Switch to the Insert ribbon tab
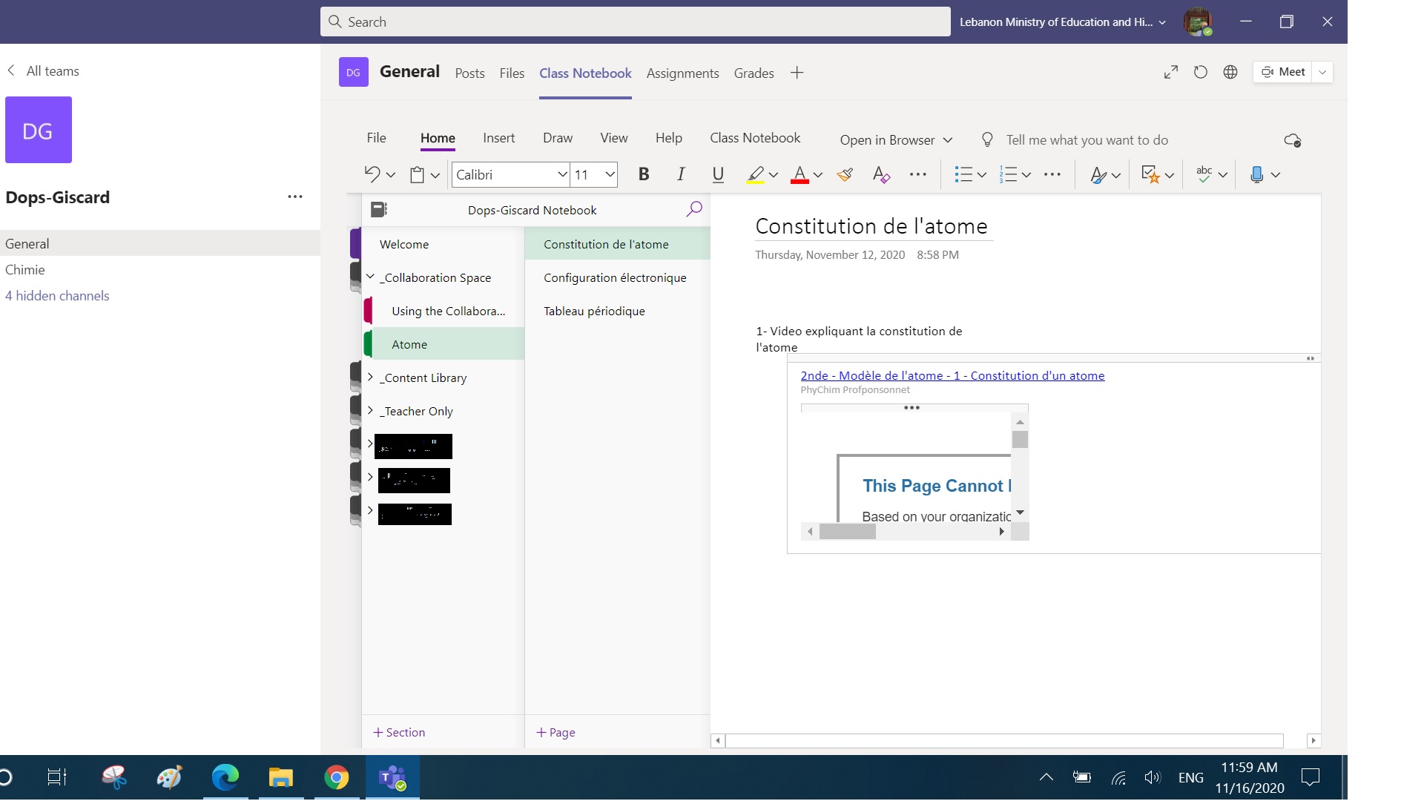 pyautogui.click(x=498, y=138)
